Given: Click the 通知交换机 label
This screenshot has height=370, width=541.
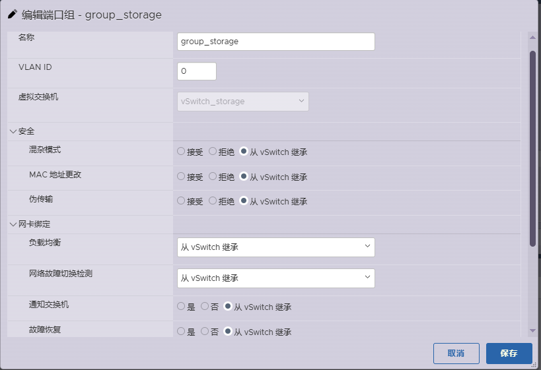Looking at the screenshot, I should 49,305.
